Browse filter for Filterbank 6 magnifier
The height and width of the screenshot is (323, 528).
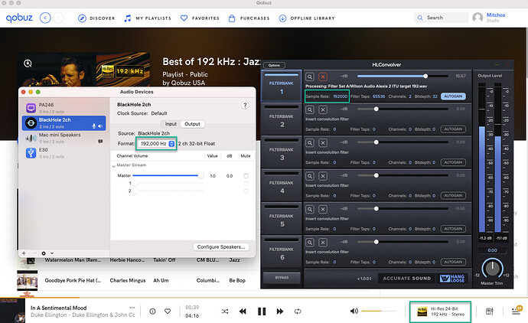[x=310, y=242]
